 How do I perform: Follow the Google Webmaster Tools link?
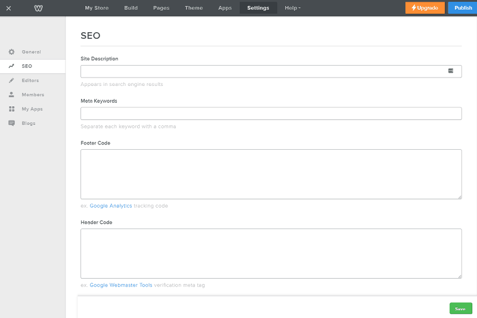tap(121, 285)
